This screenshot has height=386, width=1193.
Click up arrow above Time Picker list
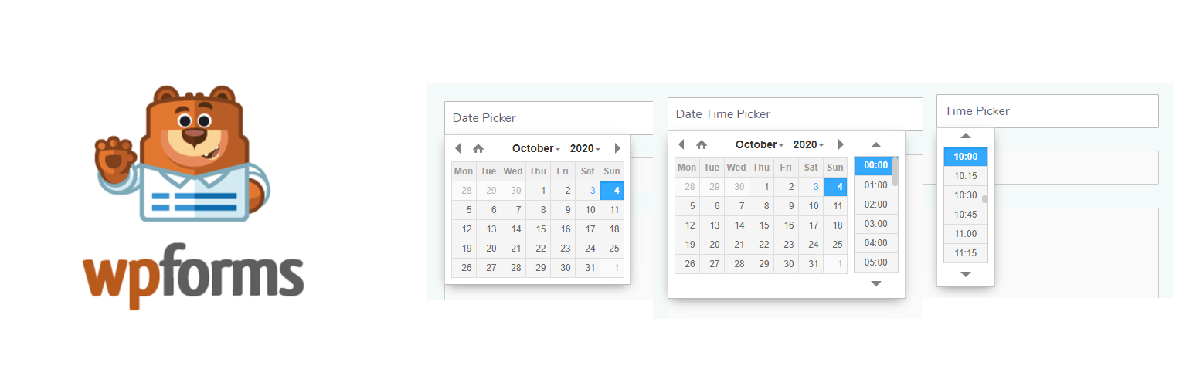coord(965,136)
